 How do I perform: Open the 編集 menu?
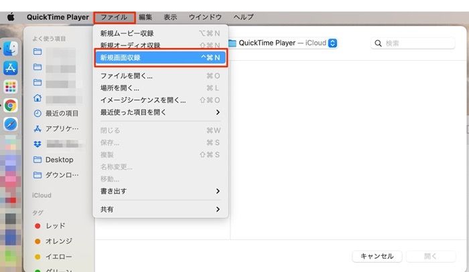click(x=145, y=17)
